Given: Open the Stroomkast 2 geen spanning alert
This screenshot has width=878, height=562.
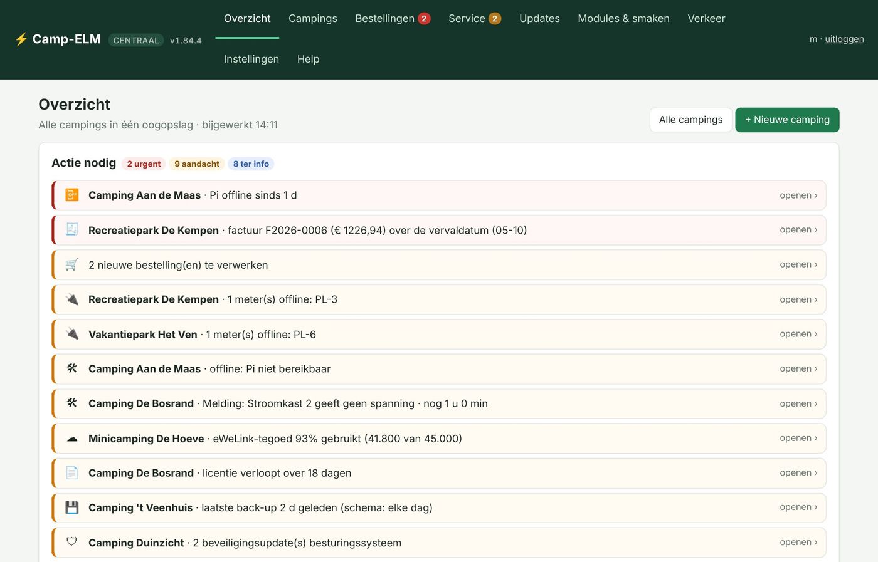Looking at the screenshot, I should point(439,403).
